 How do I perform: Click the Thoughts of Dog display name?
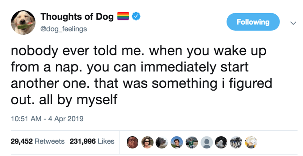77,17
